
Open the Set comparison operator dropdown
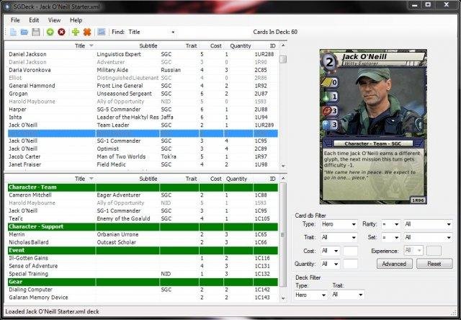point(390,237)
